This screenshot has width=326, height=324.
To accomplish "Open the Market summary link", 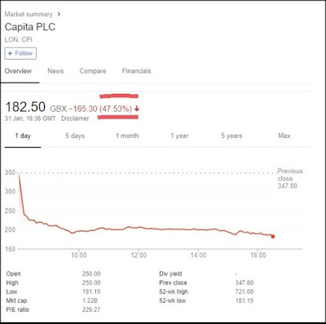I will [x=29, y=14].
